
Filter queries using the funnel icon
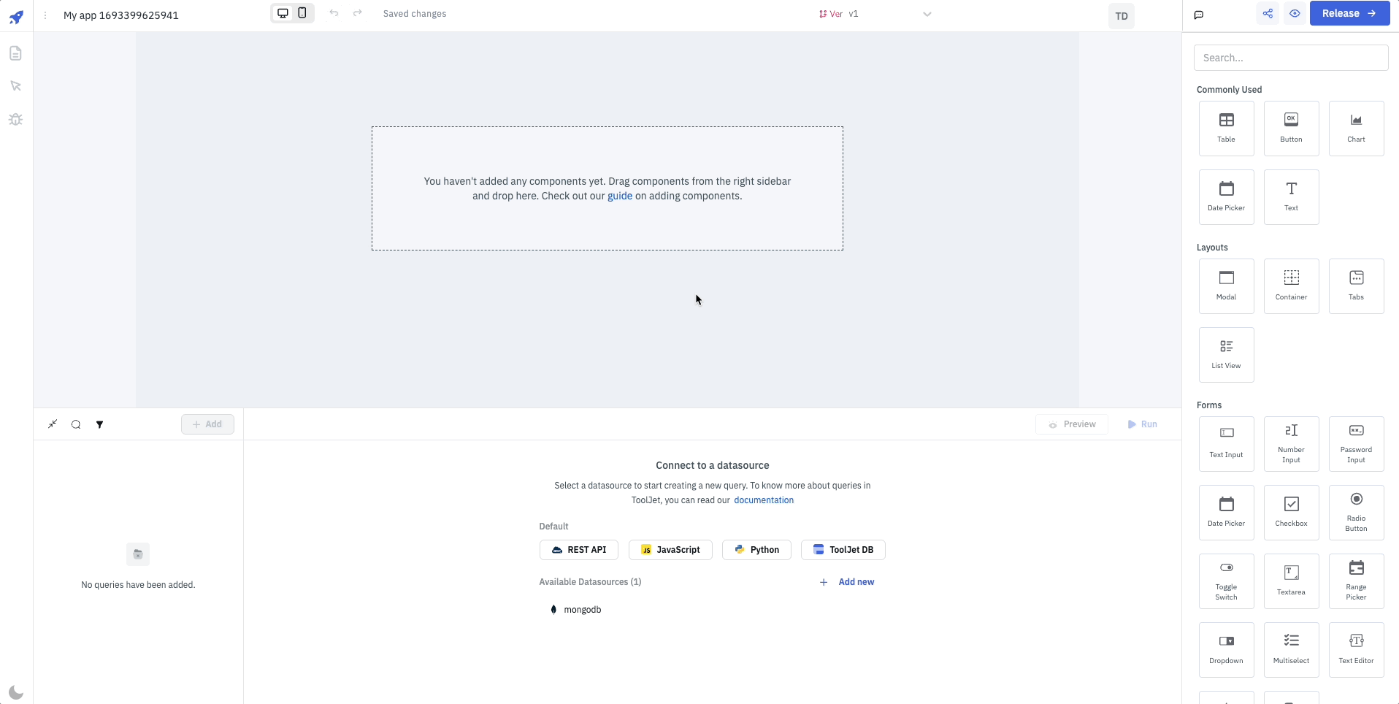[99, 424]
